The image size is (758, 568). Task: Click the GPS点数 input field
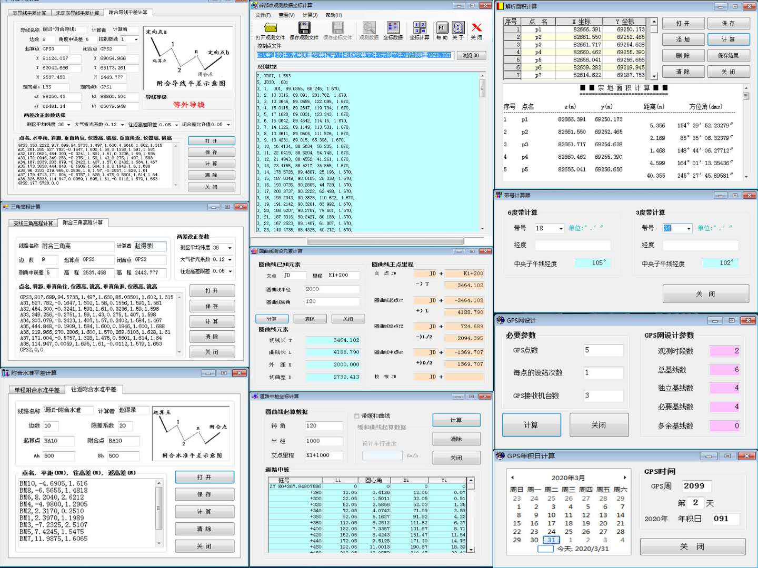(x=603, y=350)
